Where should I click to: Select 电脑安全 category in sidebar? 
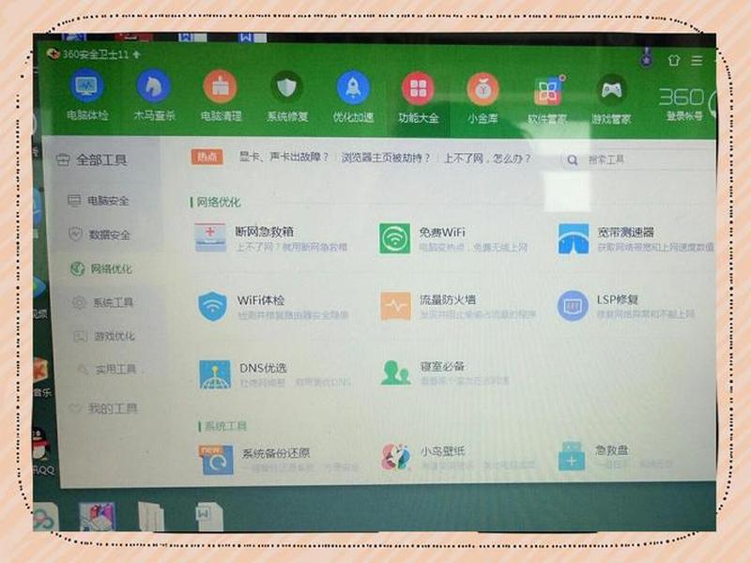coord(99,201)
